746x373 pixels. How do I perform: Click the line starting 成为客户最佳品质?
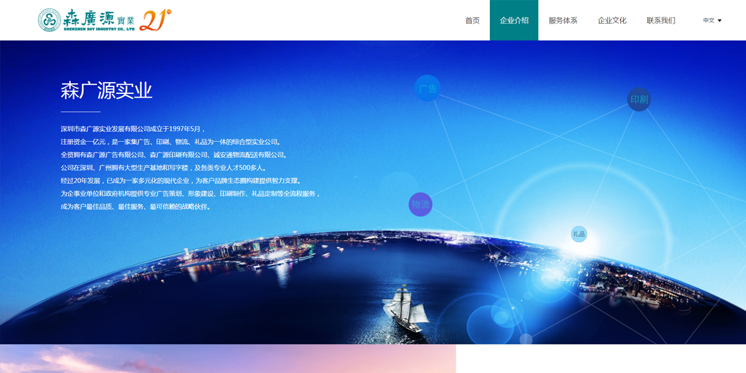(x=136, y=207)
